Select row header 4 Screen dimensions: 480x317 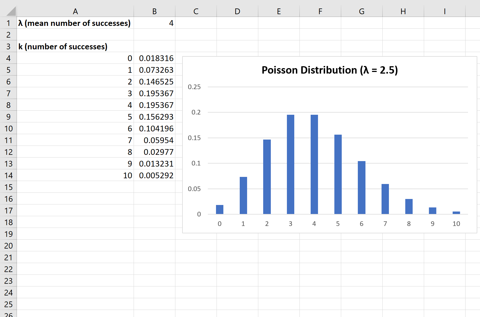click(x=8, y=58)
